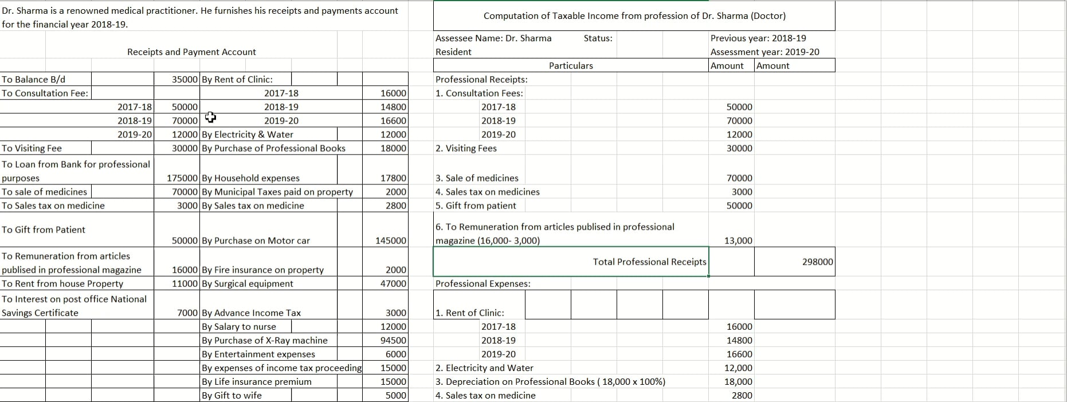Screen dimensions: 1067x402
Task: Click the 'To Rent from house Property' cell
Action: point(62,283)
